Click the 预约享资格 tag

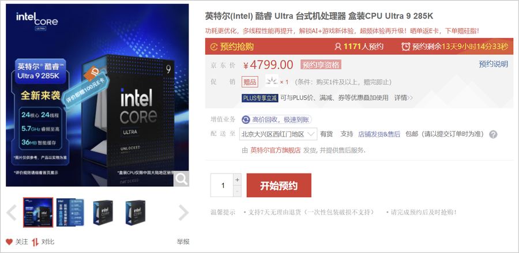[x=321, y=65]
